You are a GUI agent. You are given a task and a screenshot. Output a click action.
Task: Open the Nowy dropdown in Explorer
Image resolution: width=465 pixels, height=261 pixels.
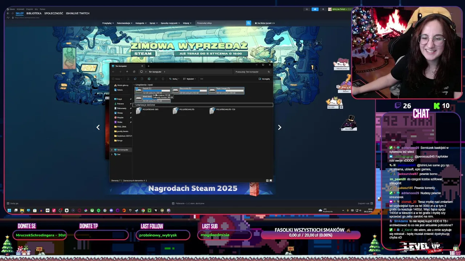118,79
